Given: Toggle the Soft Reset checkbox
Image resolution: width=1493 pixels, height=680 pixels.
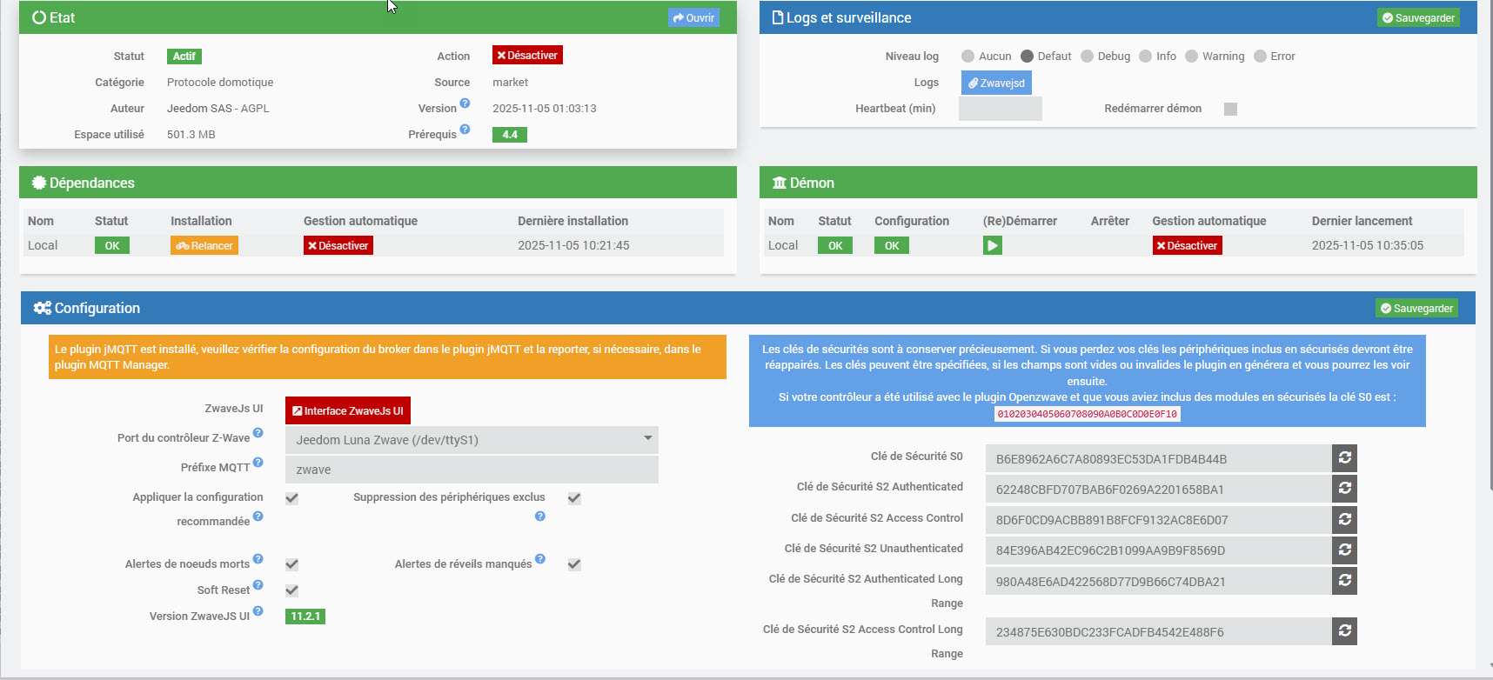Looking at the screenshot, I should [292, 590].
